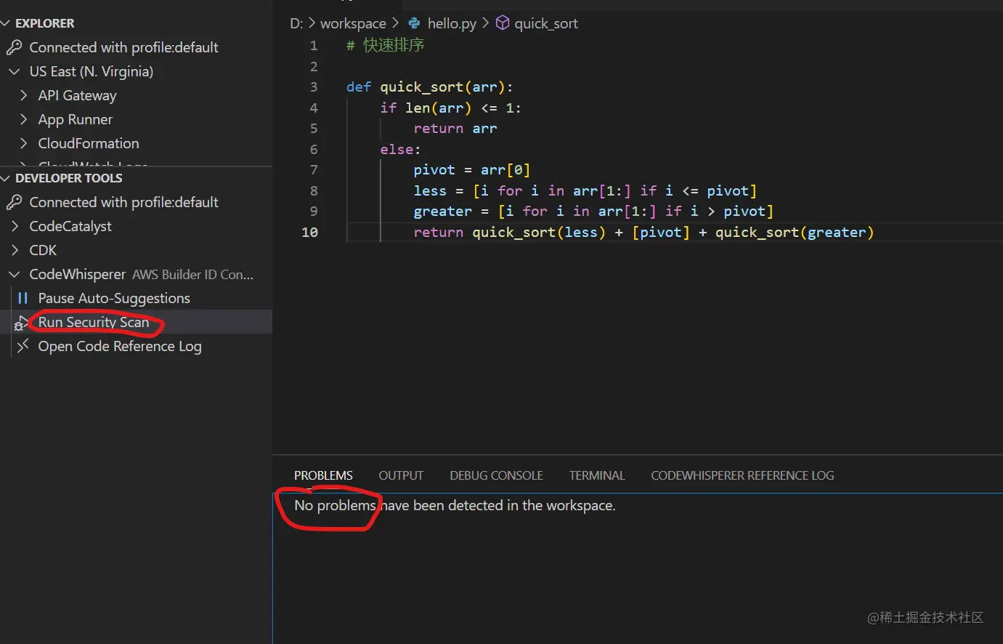This screenshot has width=1003, height=644.
Task: Click the connection plug icon under DEVELOPER TOOLS
Action: coord(15,202)
